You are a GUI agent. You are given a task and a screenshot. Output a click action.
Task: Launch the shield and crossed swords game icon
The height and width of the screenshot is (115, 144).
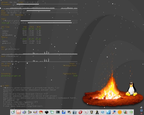click(92, 112)
